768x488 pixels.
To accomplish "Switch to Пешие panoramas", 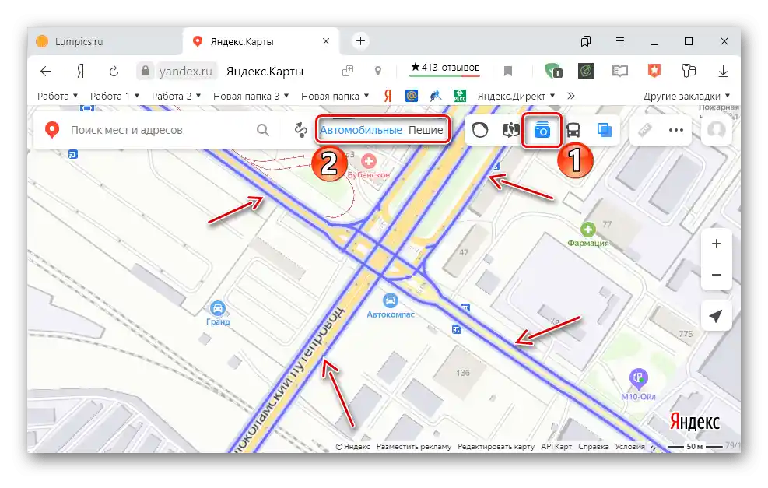I will pos(426,130).
